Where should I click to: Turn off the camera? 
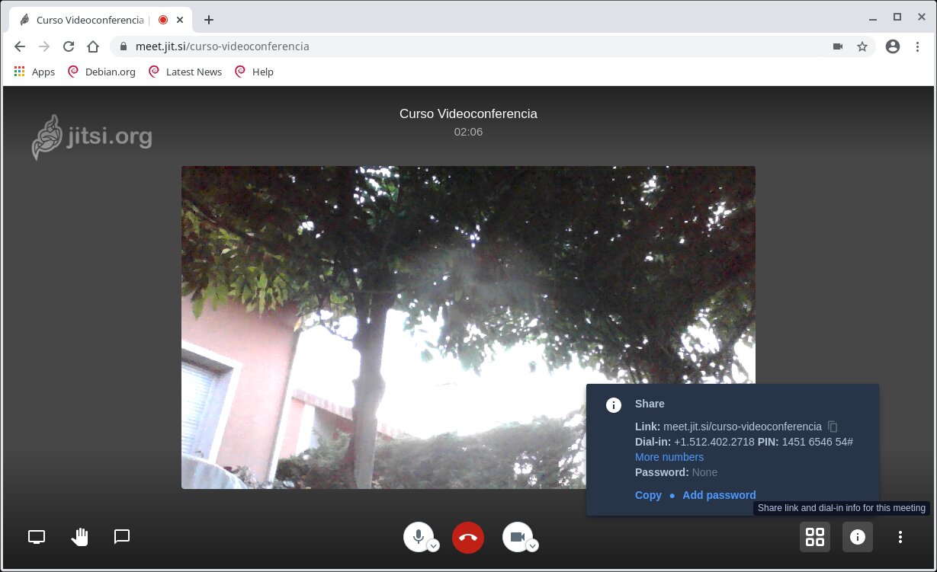[x=517, y=536]
